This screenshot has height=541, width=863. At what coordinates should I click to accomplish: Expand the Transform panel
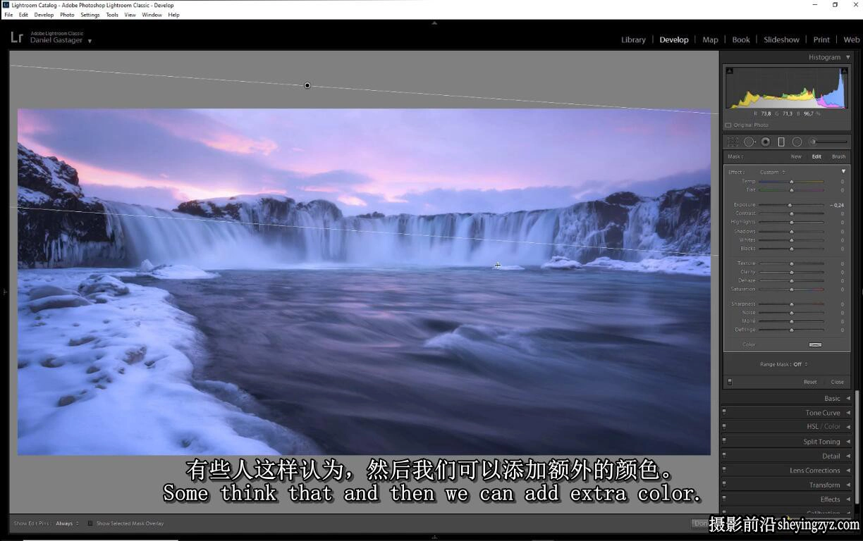tap(848, 485)
